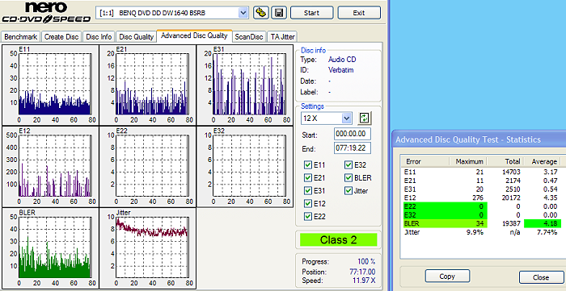The width and height of the screenshot is (566, 291).
Task: Select the E31 row in Statistics list
Action: point(482,189)
